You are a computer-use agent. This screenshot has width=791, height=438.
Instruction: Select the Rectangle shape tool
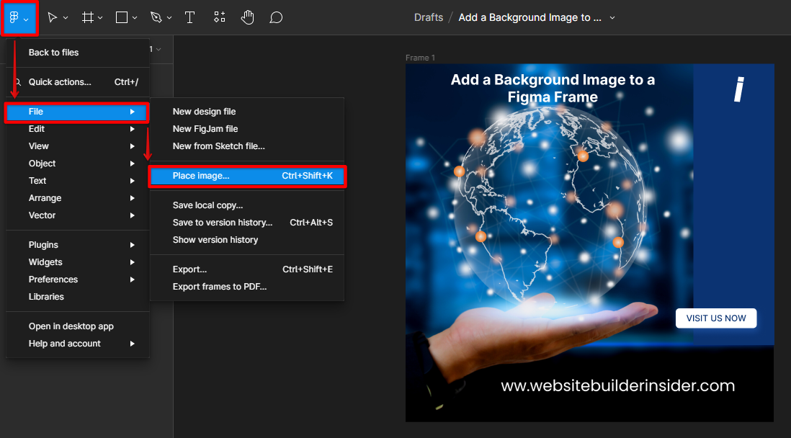pos(122,18)
